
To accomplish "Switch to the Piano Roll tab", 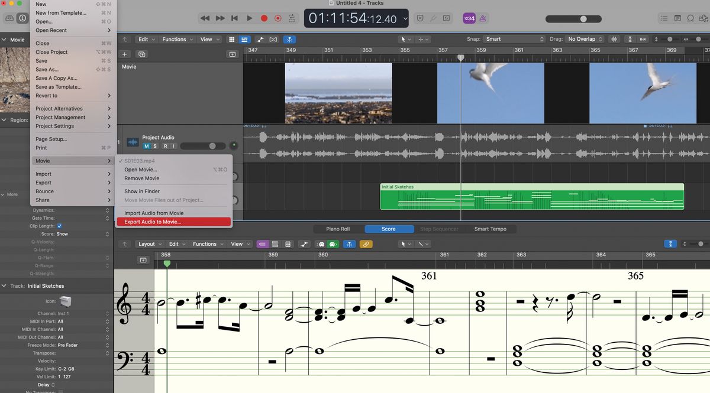I will [338, 229].
